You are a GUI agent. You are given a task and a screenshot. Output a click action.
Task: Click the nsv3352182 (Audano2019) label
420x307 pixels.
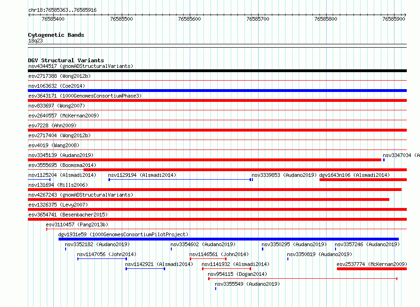[97, 244]
